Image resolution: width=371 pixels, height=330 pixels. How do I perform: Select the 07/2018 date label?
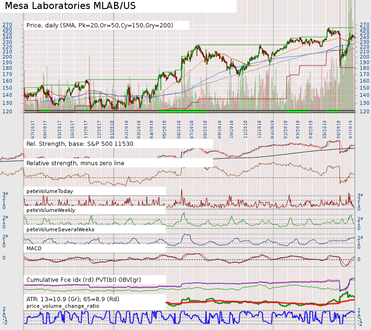point(191,129)
